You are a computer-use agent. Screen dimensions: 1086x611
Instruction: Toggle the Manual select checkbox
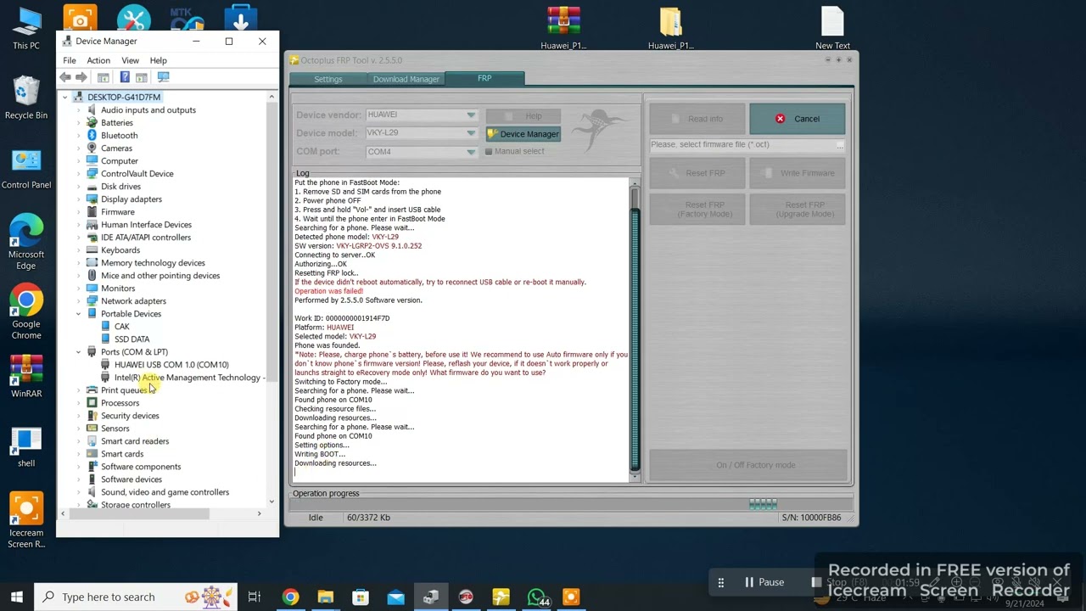pyautogui.click(x=489, y=151)
